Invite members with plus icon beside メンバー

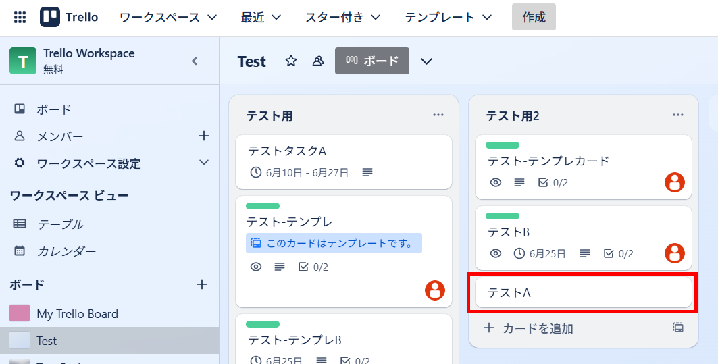[204, 136]
